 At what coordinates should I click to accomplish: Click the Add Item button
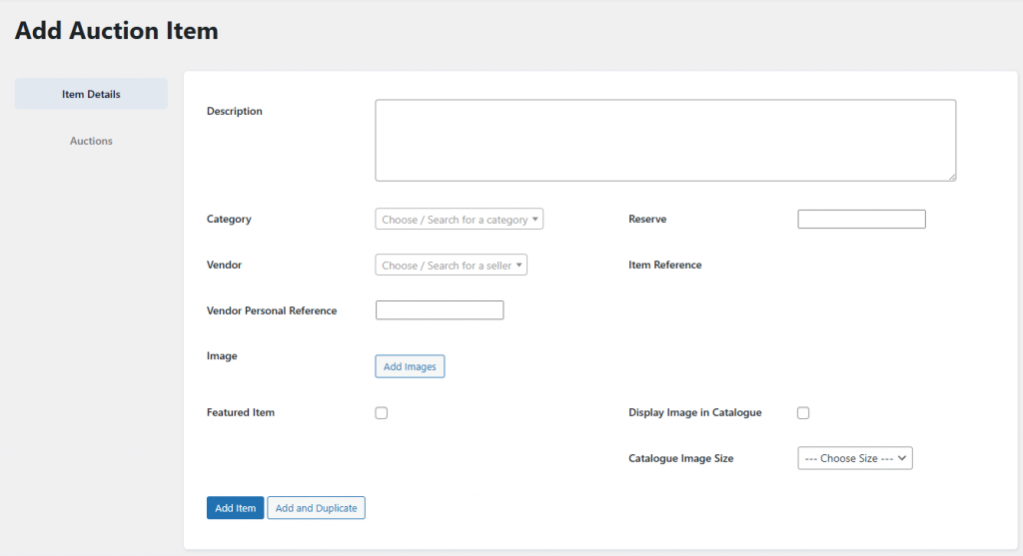tap(236, 508)
